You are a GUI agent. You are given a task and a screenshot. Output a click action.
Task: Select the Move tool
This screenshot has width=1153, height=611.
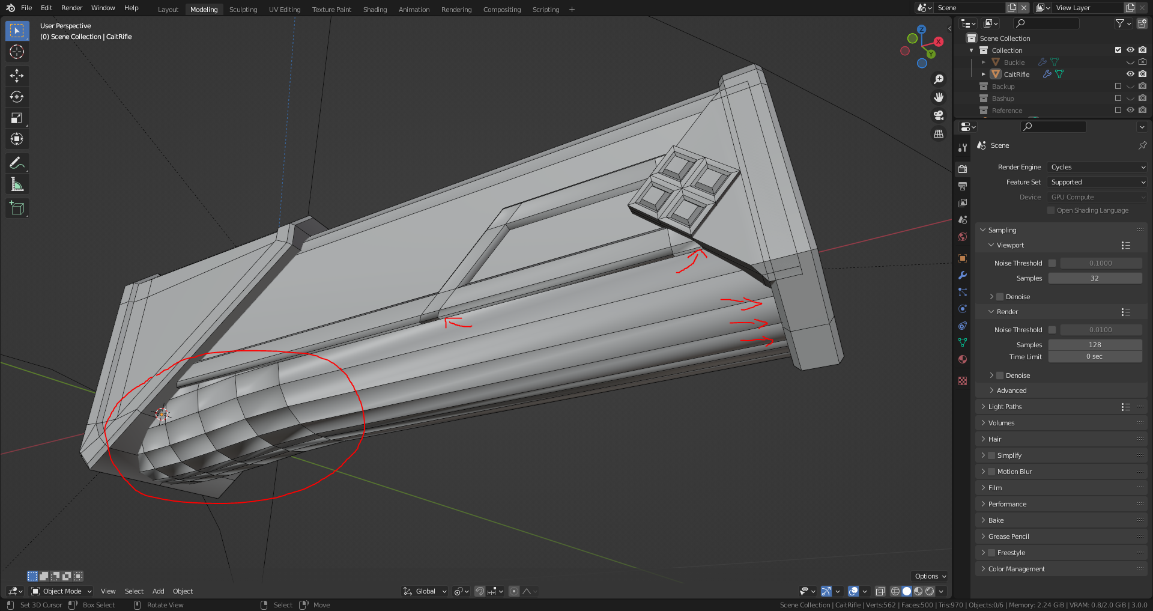(17, 76)
